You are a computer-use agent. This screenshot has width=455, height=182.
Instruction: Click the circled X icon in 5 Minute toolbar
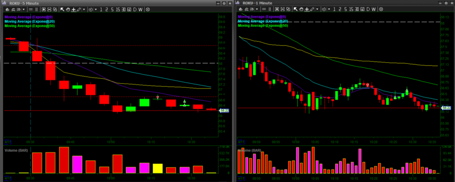[148, 9]
